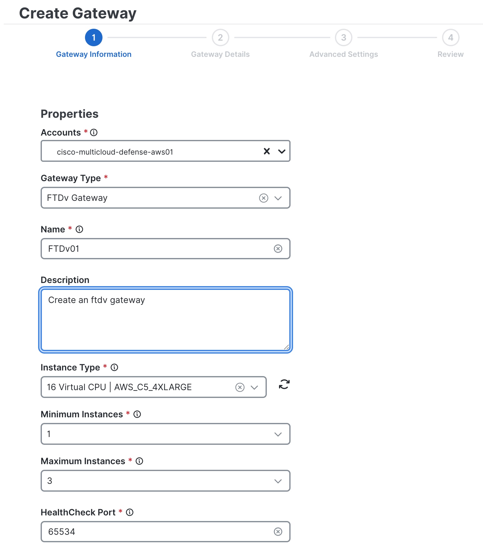483x556 pixels.
Task: View info tooltip for Instance Type
Action: coord(114,367)
